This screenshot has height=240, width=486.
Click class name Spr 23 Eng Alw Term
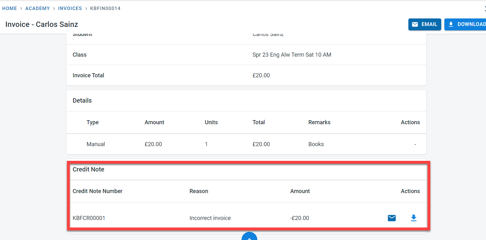(x=291, y=55)
